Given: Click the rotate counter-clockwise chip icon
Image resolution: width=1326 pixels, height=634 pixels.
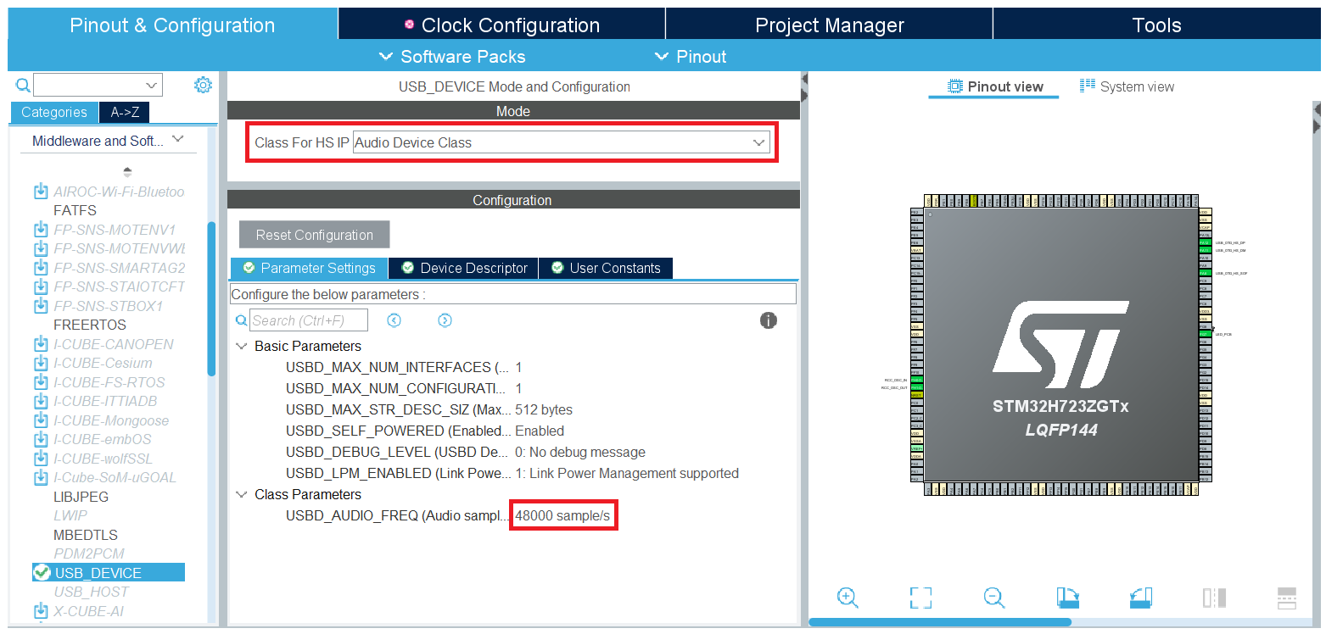Looking at the screenshot, I should (x=1141, y=598).
